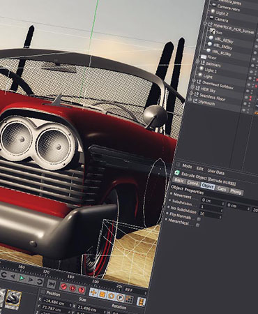Open the traffic-light playback options icon
Screen dimensions: 258x314
pos(141,301)
